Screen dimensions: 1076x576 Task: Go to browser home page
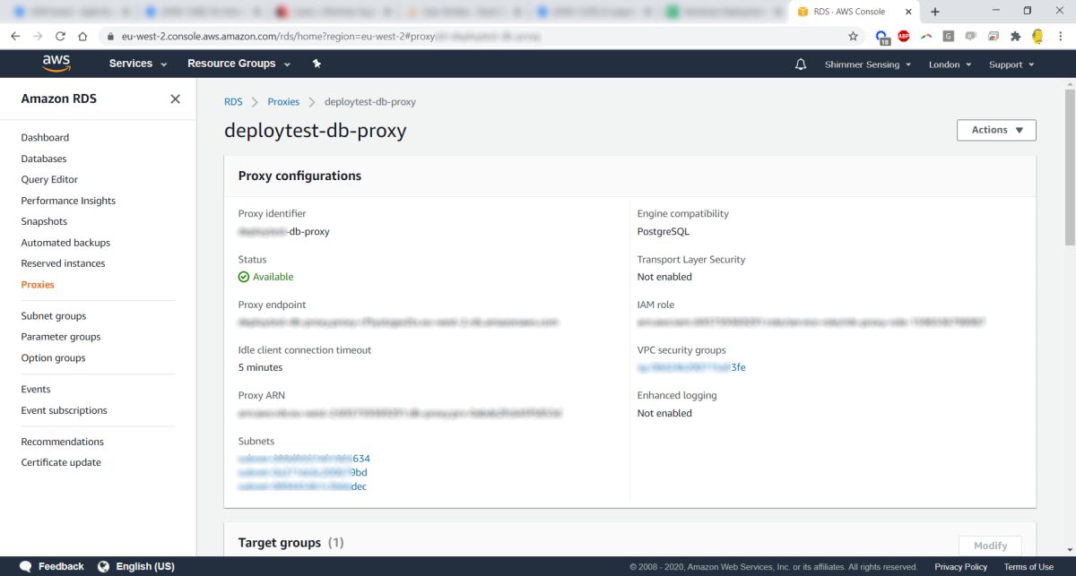(82, 37)
